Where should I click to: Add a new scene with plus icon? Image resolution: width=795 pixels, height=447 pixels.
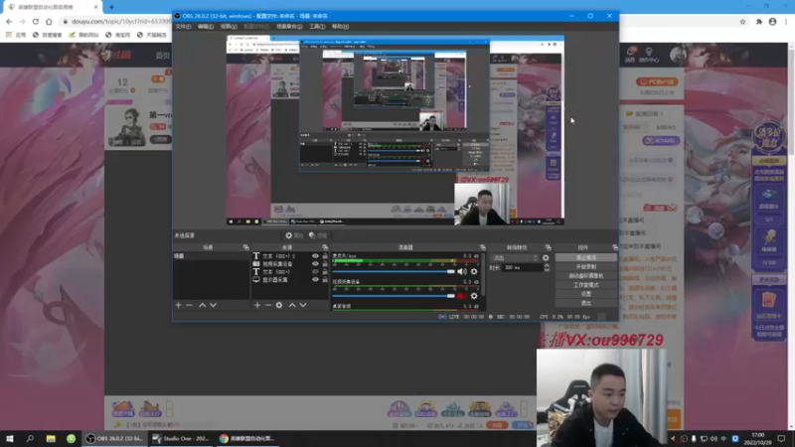179,305
